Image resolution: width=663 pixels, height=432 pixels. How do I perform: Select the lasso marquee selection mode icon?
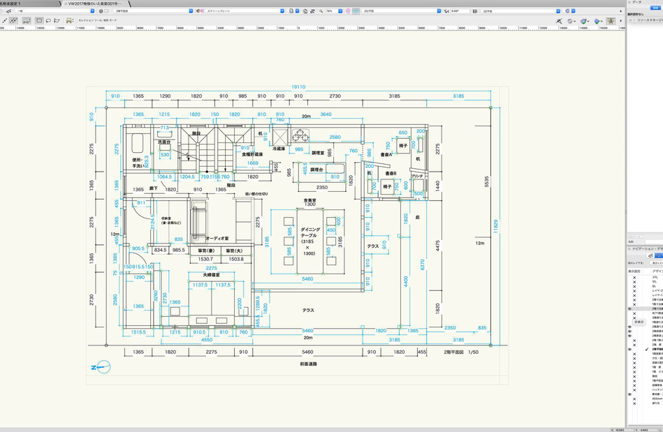click(48, 21)
